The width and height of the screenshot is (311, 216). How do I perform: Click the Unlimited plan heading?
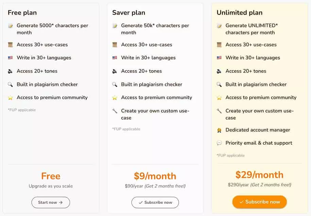pyautogui.click(x=239, y=13)
